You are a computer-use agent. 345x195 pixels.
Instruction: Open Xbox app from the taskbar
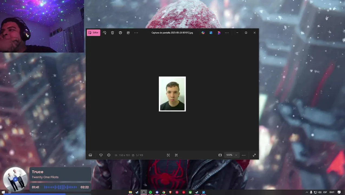pos(190,192)
